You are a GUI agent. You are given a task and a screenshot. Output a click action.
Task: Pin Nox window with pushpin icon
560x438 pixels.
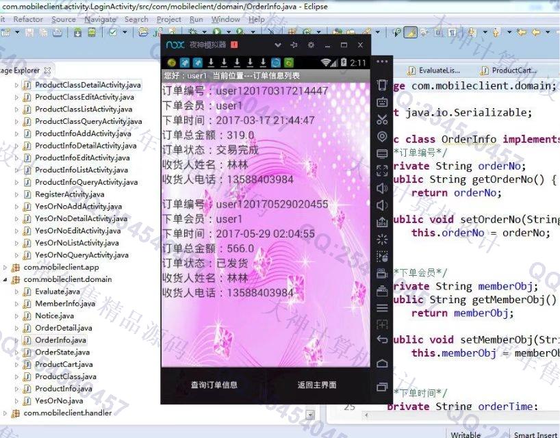tap(294, 45)
